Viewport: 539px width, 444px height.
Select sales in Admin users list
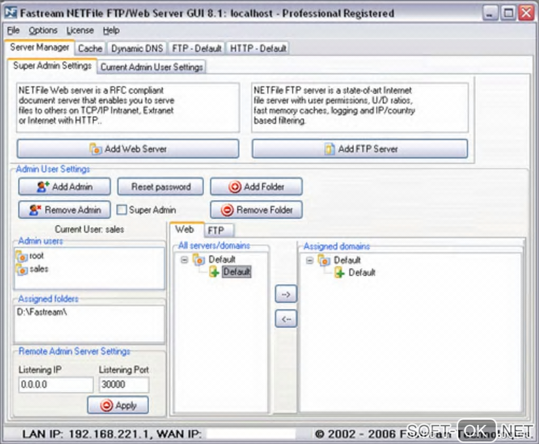tap(39, 269)
